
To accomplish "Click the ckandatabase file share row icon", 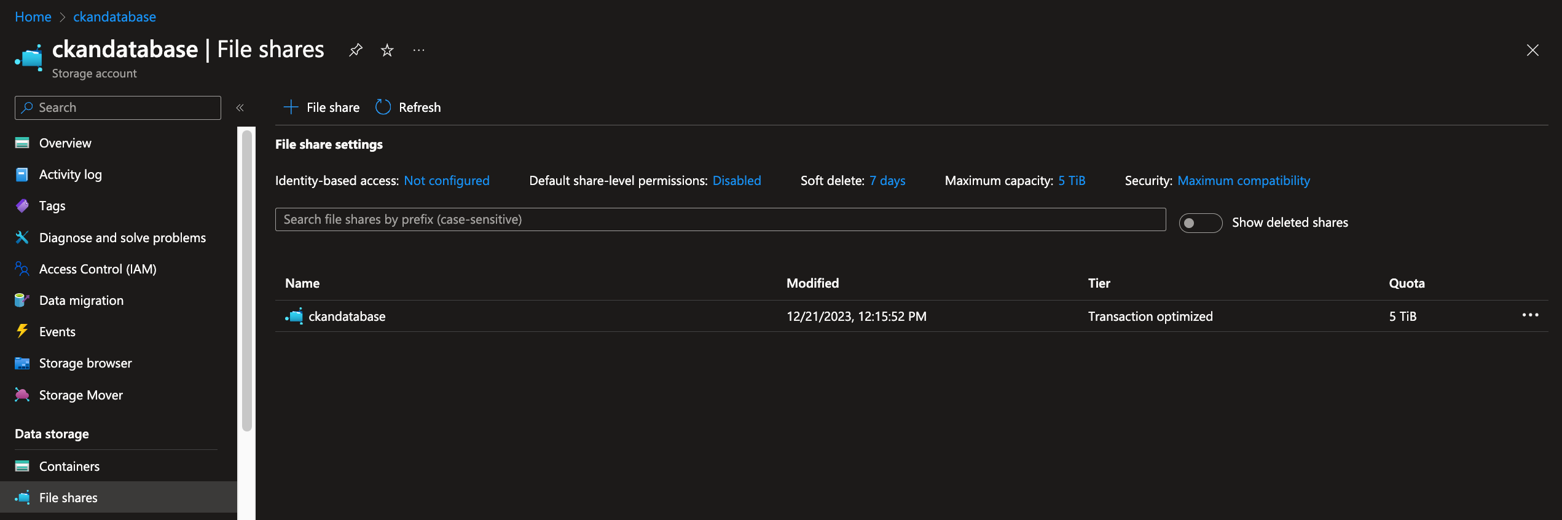I will click(294, 316).
